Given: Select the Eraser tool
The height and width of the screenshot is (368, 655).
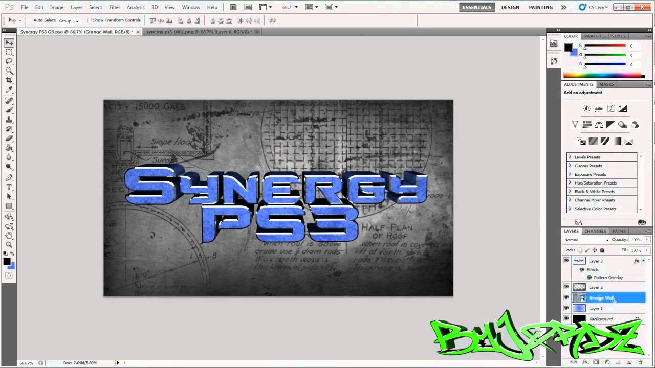Looking at the screenshot, I should [9, 139].
